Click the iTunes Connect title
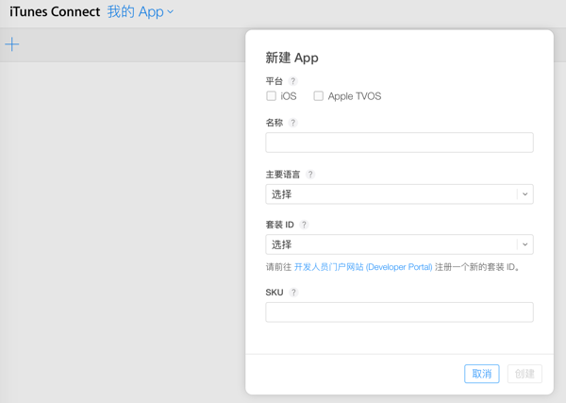 55,12
